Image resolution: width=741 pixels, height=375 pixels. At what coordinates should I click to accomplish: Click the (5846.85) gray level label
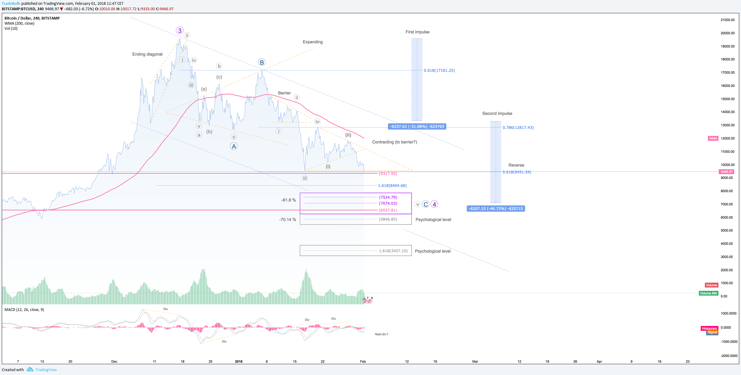388,219
